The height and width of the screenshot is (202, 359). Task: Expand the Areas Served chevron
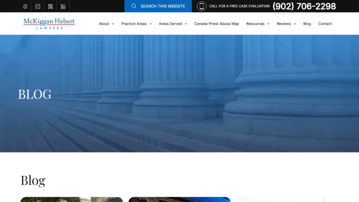coord(186,24)
